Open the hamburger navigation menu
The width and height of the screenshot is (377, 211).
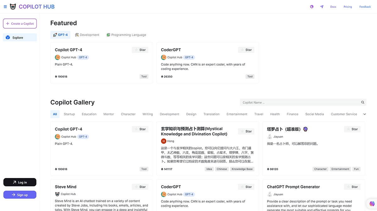point(5,6)
